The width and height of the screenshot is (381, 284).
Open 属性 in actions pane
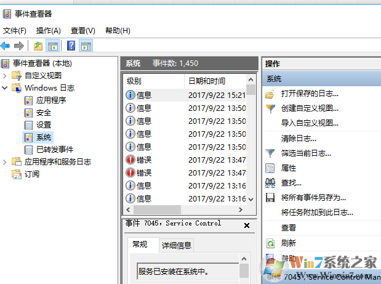[289, 168]
